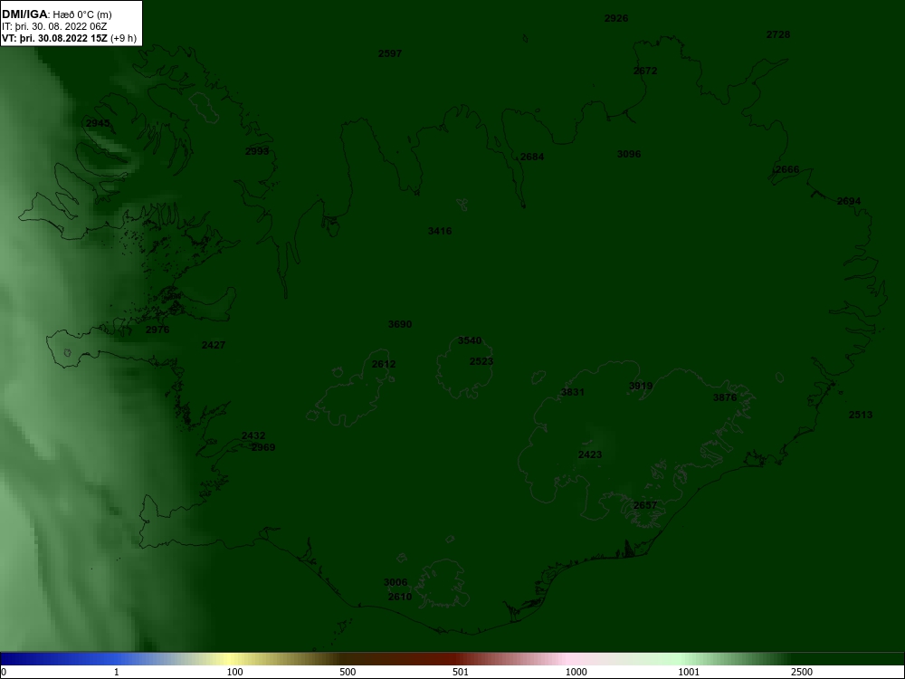Click the 3831 value label
The height and width of the screenshot is (679, 905).
(573, 393)
